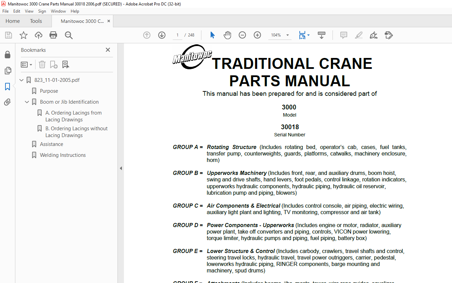
Task: Toggle the bookmarks panel icon
Action: 8,87
